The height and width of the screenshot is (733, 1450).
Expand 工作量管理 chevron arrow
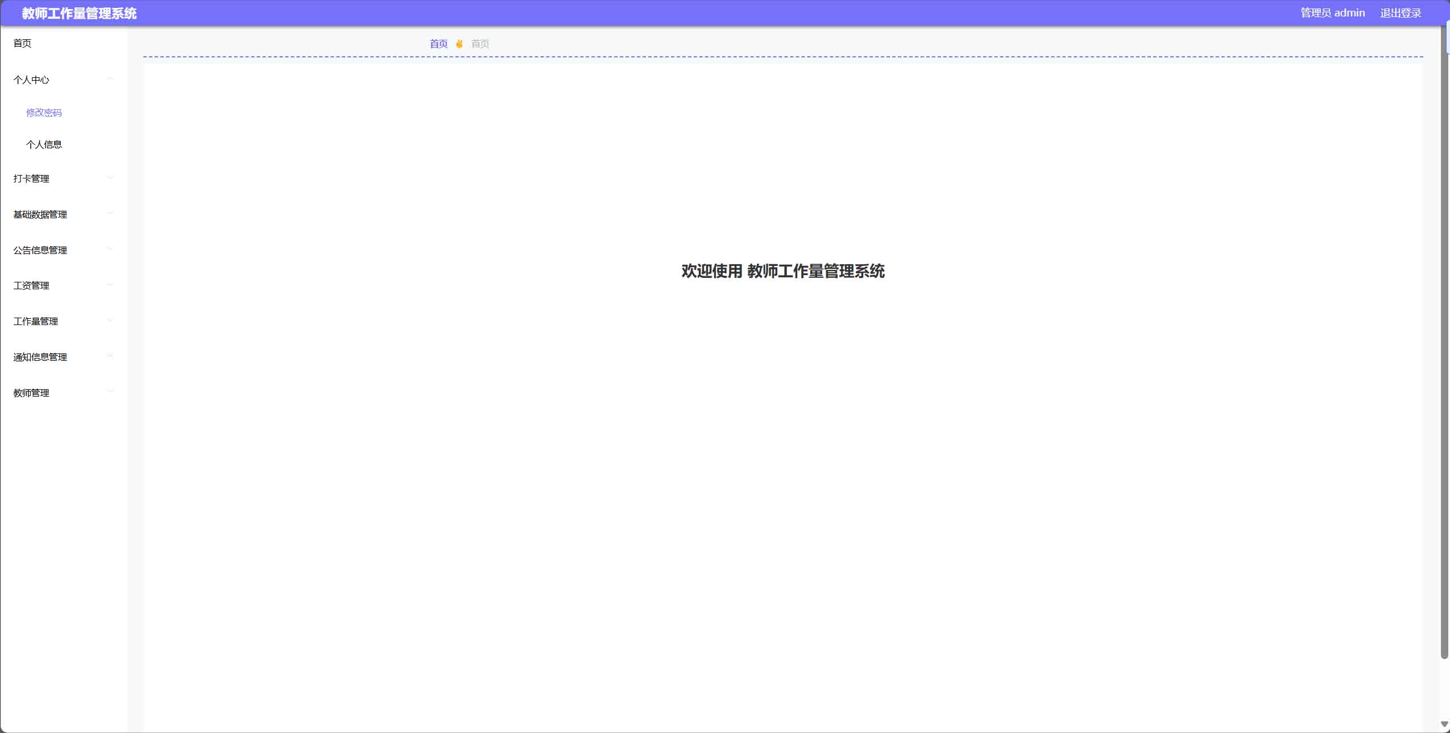(x=110, y=320)
